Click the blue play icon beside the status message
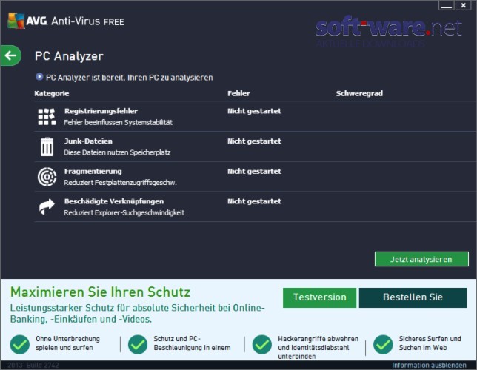The image size is (477, 370). pos(39,77)
